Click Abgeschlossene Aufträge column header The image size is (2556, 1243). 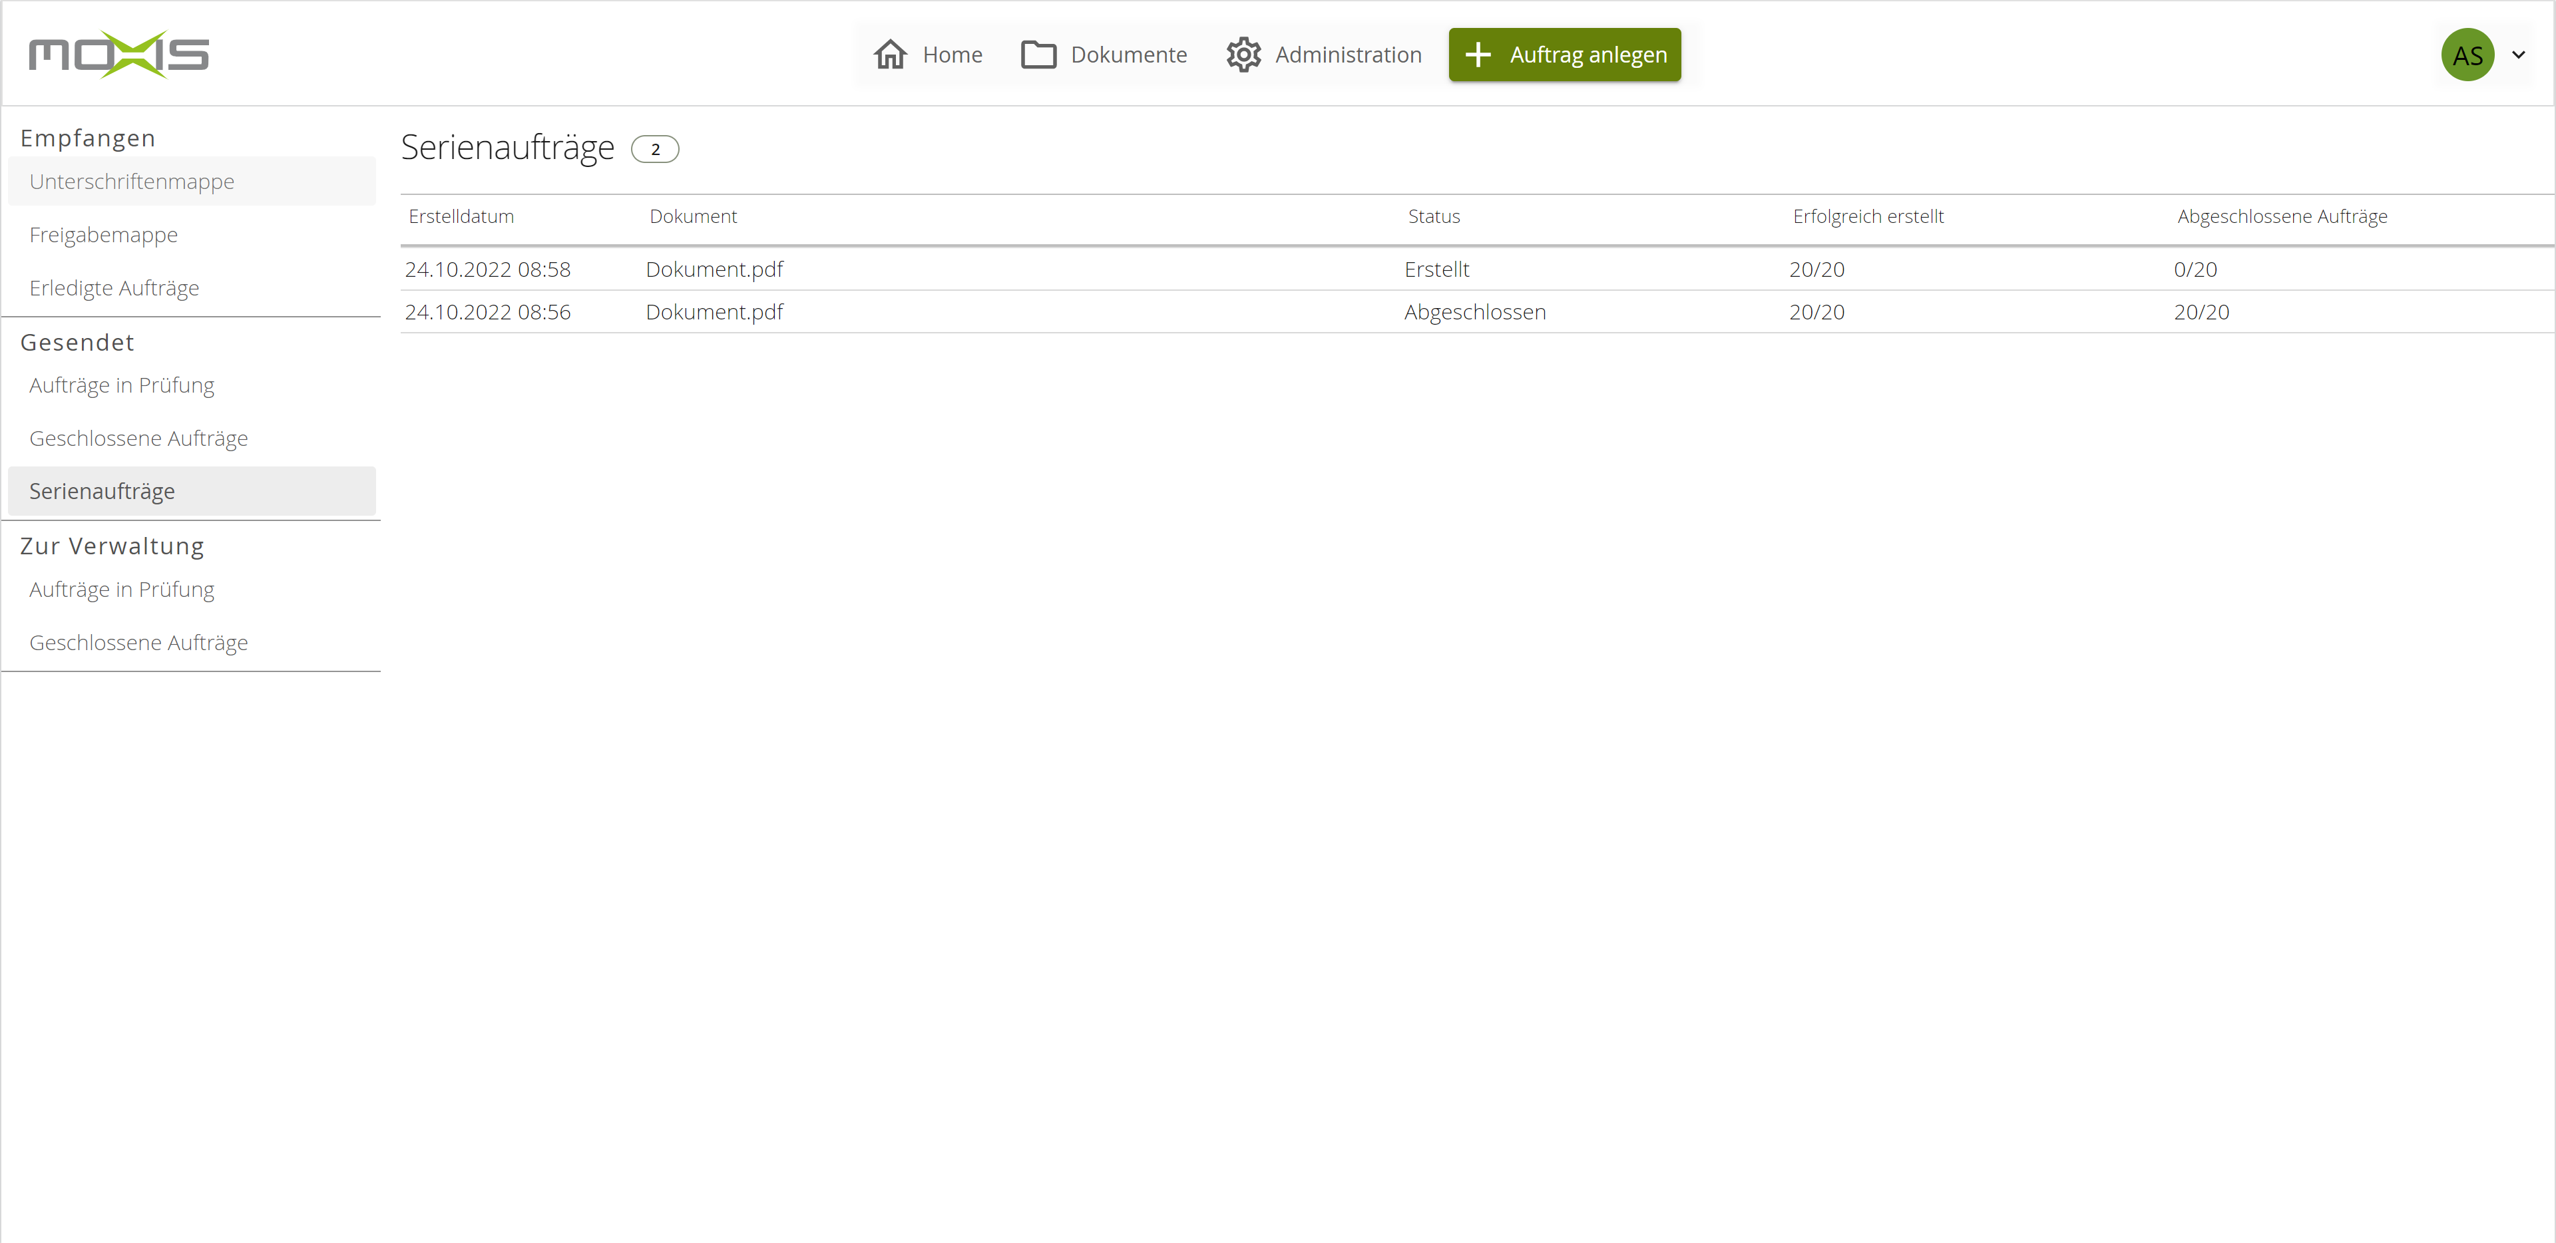click(x=2282, y=216)
